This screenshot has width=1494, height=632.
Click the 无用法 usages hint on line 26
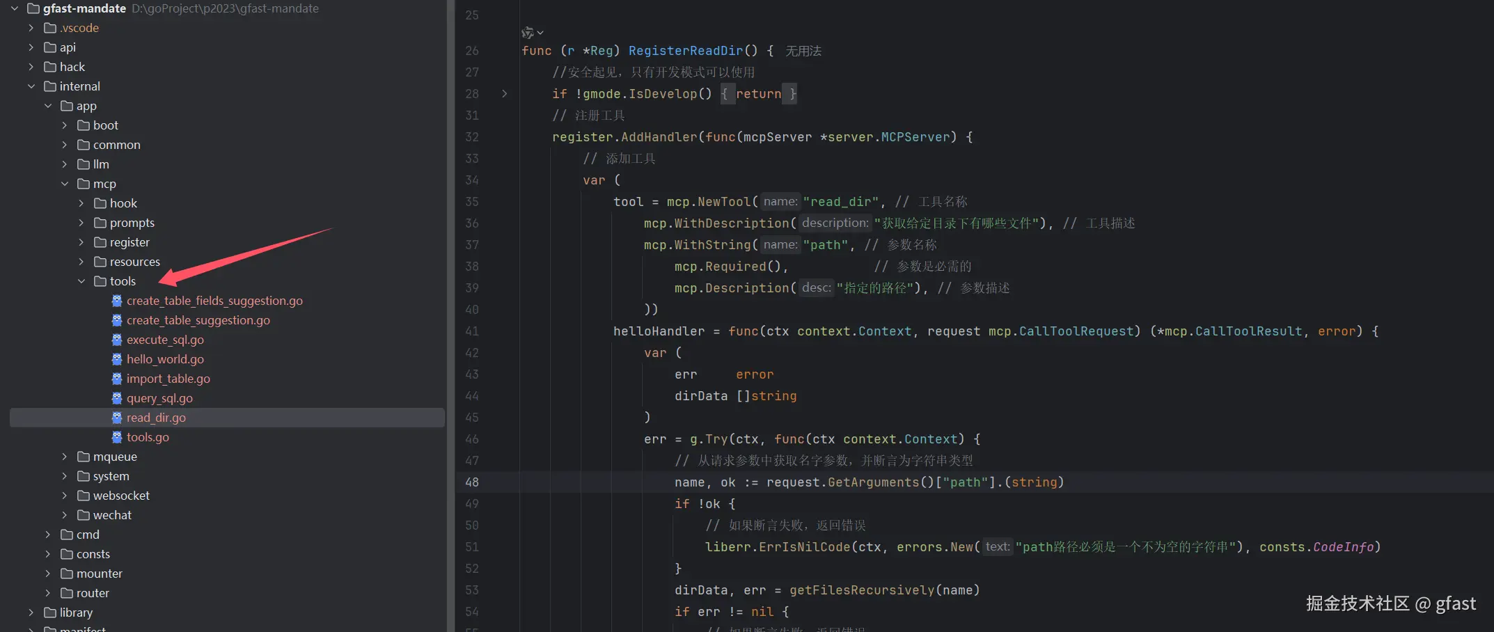803,51
